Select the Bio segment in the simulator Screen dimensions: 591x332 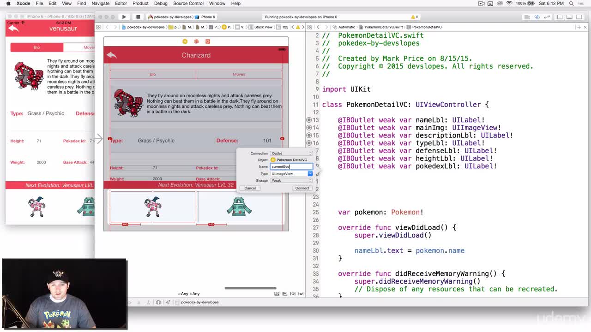36,47
